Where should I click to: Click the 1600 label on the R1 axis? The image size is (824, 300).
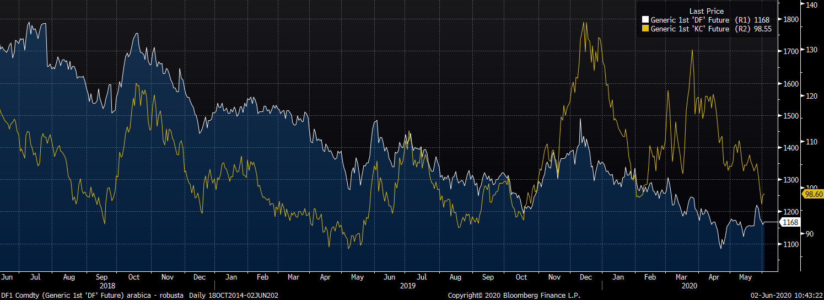tap(791, 84)
